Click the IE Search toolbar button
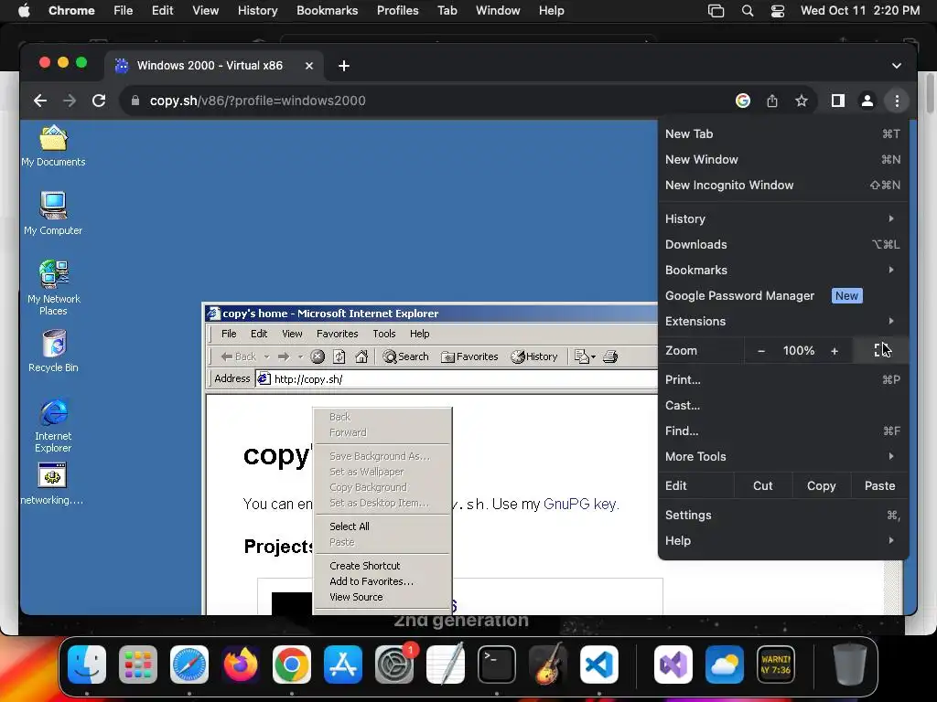 (x=405, y=356)
